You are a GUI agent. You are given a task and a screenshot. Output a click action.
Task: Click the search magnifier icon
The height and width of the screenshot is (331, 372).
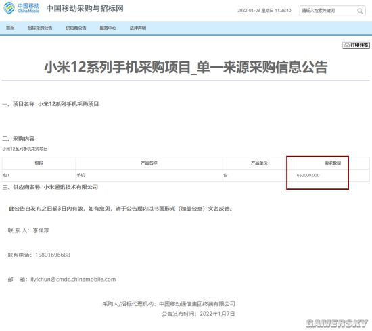pos(360,11)
